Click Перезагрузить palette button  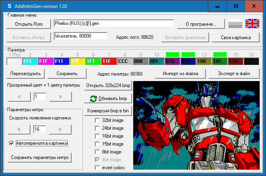(x=25, y=74)
